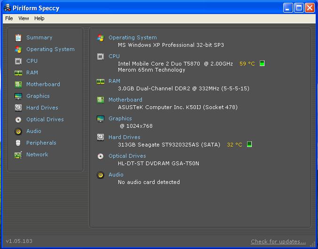Click the @ 1024x768 resolution text
The height and width of the screenshot is (249, 318).
[x=136, y=126]
